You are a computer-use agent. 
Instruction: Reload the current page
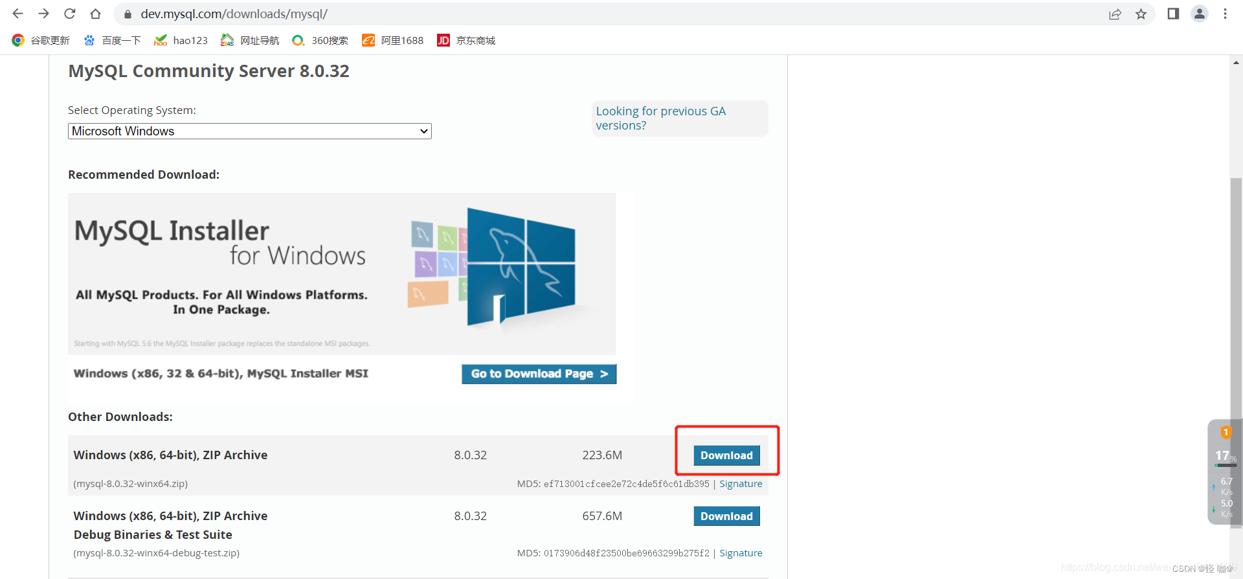pos(69,14)
